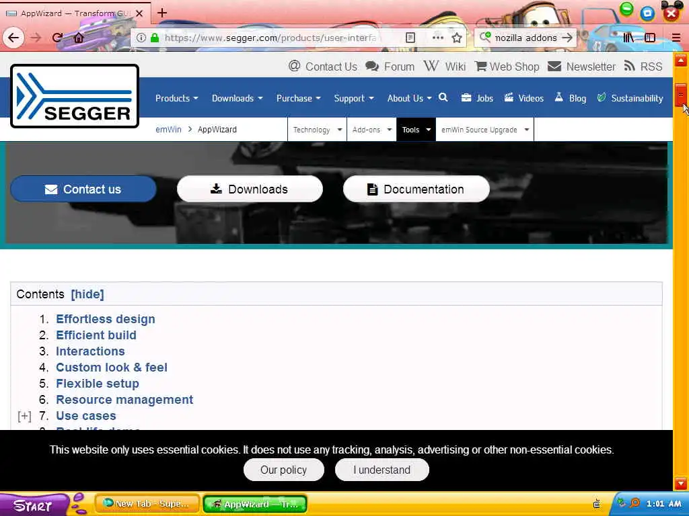This screenshot has height=516, width=689.
Task: Jump to Flexible setup section
Action: [x=98, y=384]
